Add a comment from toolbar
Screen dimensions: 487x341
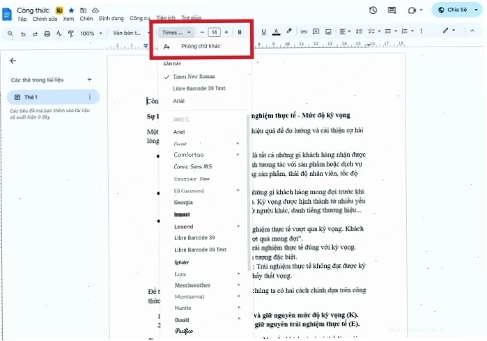point(316,31)
